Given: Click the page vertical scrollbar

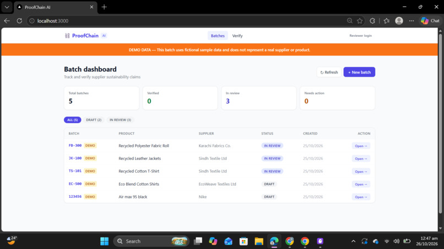Looking at the screenshot, I should [440, 124].
